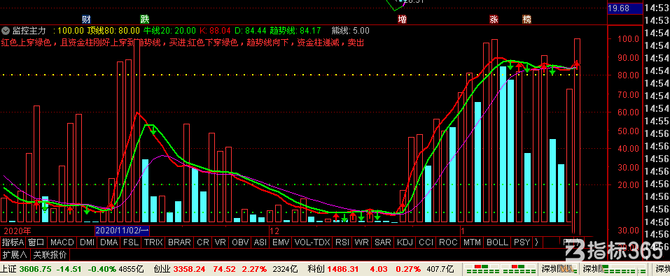Viewport: 670px width, 276px height.
Task: Open the 窗口 button
Action: [x=36, y=242]
